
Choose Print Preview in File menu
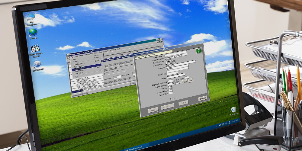point(79,66)
